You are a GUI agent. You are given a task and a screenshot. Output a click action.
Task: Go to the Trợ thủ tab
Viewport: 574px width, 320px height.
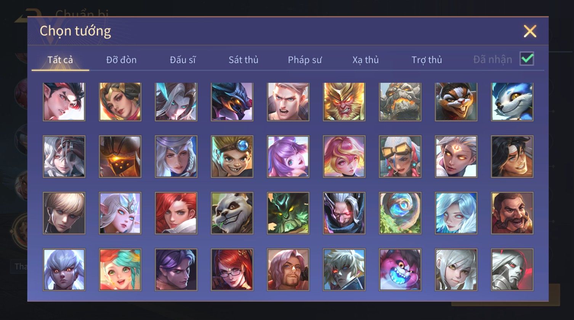(426, 60)
